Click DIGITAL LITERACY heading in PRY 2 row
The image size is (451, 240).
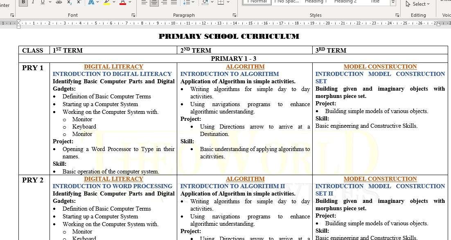[114, 179]
